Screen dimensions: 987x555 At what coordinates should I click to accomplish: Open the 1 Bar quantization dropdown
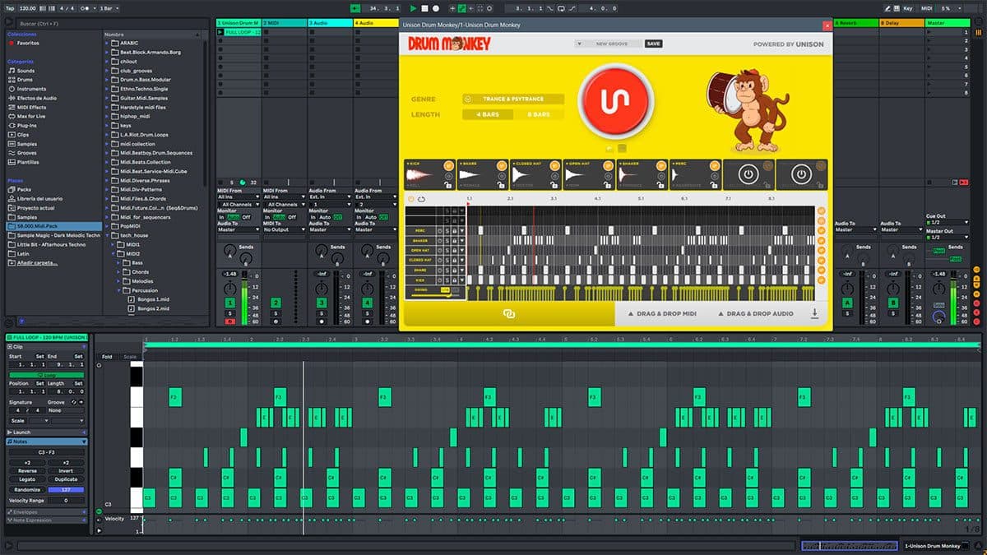click(x=107, y=8)
